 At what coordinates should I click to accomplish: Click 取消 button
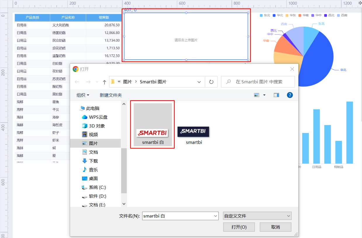click(276, 227)
